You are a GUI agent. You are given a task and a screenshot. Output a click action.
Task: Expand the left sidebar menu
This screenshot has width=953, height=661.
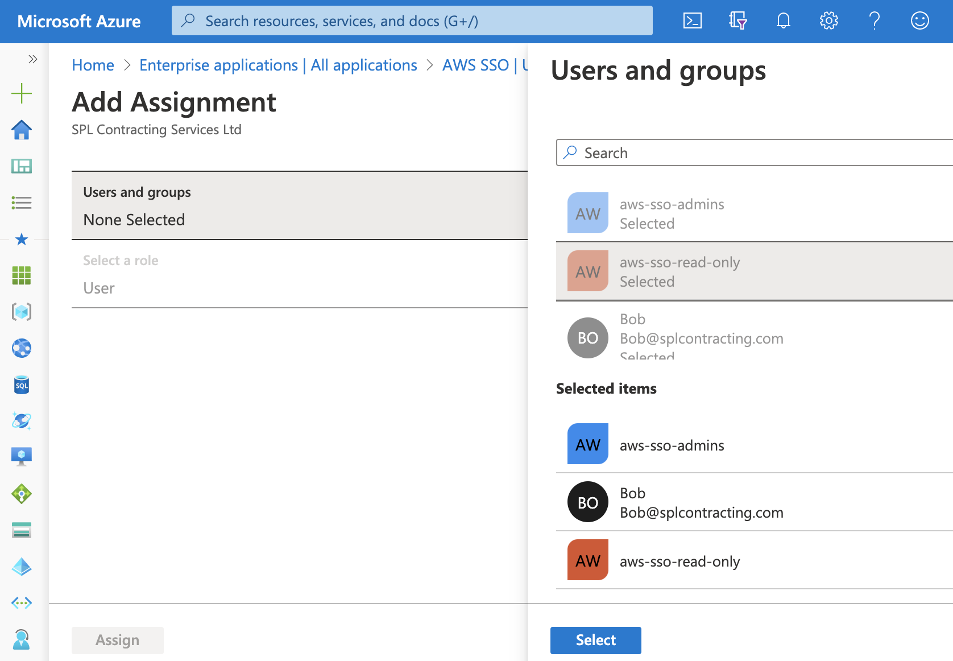[x=32, y=59]
